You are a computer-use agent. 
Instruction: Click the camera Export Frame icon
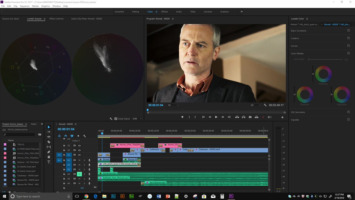pyautogui.click(x=250, y=117)
